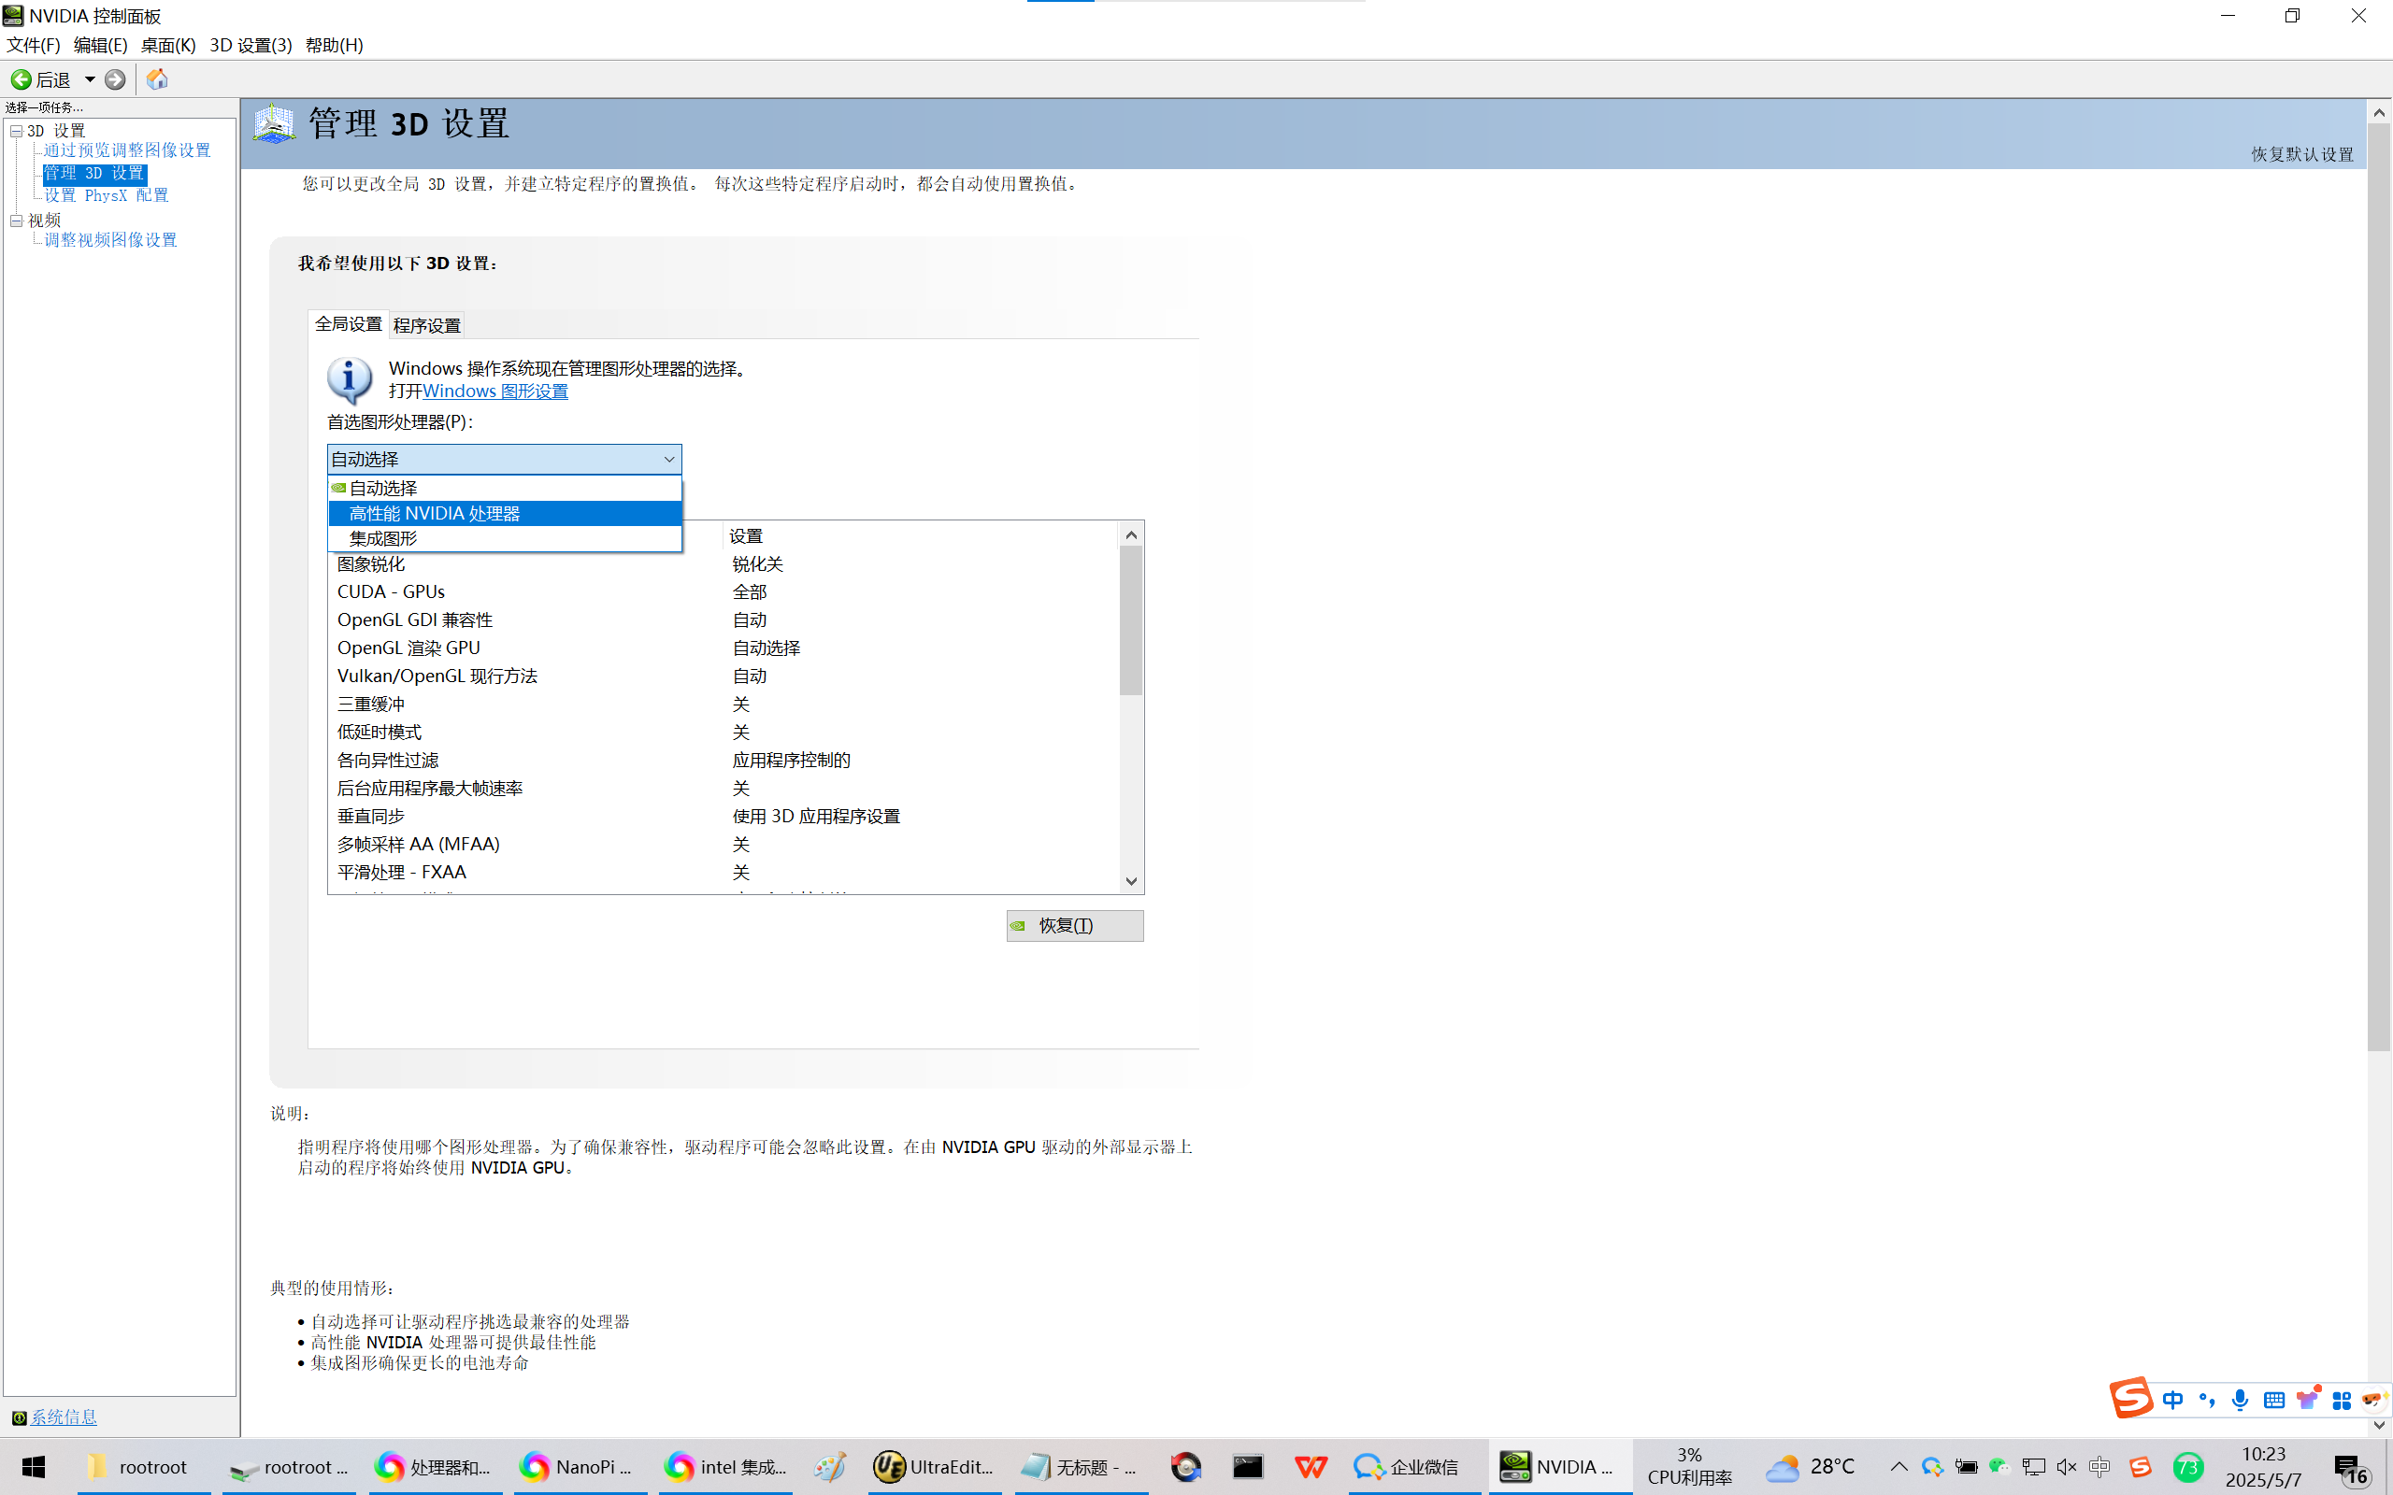Open the Windows Start menu

click(x=34, y=1467)
